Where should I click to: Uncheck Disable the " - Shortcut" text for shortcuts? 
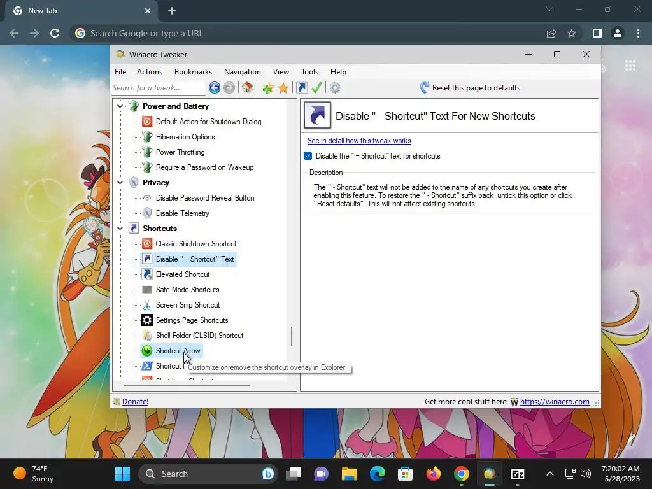coord(308,156)
